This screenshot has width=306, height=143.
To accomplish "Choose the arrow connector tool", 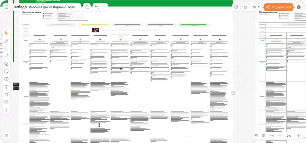I will coord(6,56).
